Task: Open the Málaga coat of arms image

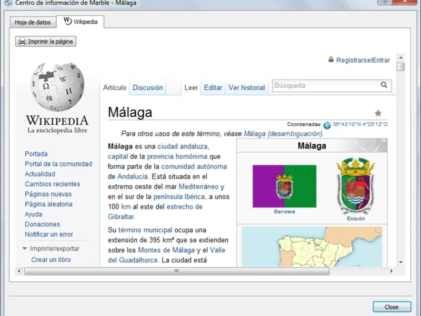Action: tap(356, 186)
